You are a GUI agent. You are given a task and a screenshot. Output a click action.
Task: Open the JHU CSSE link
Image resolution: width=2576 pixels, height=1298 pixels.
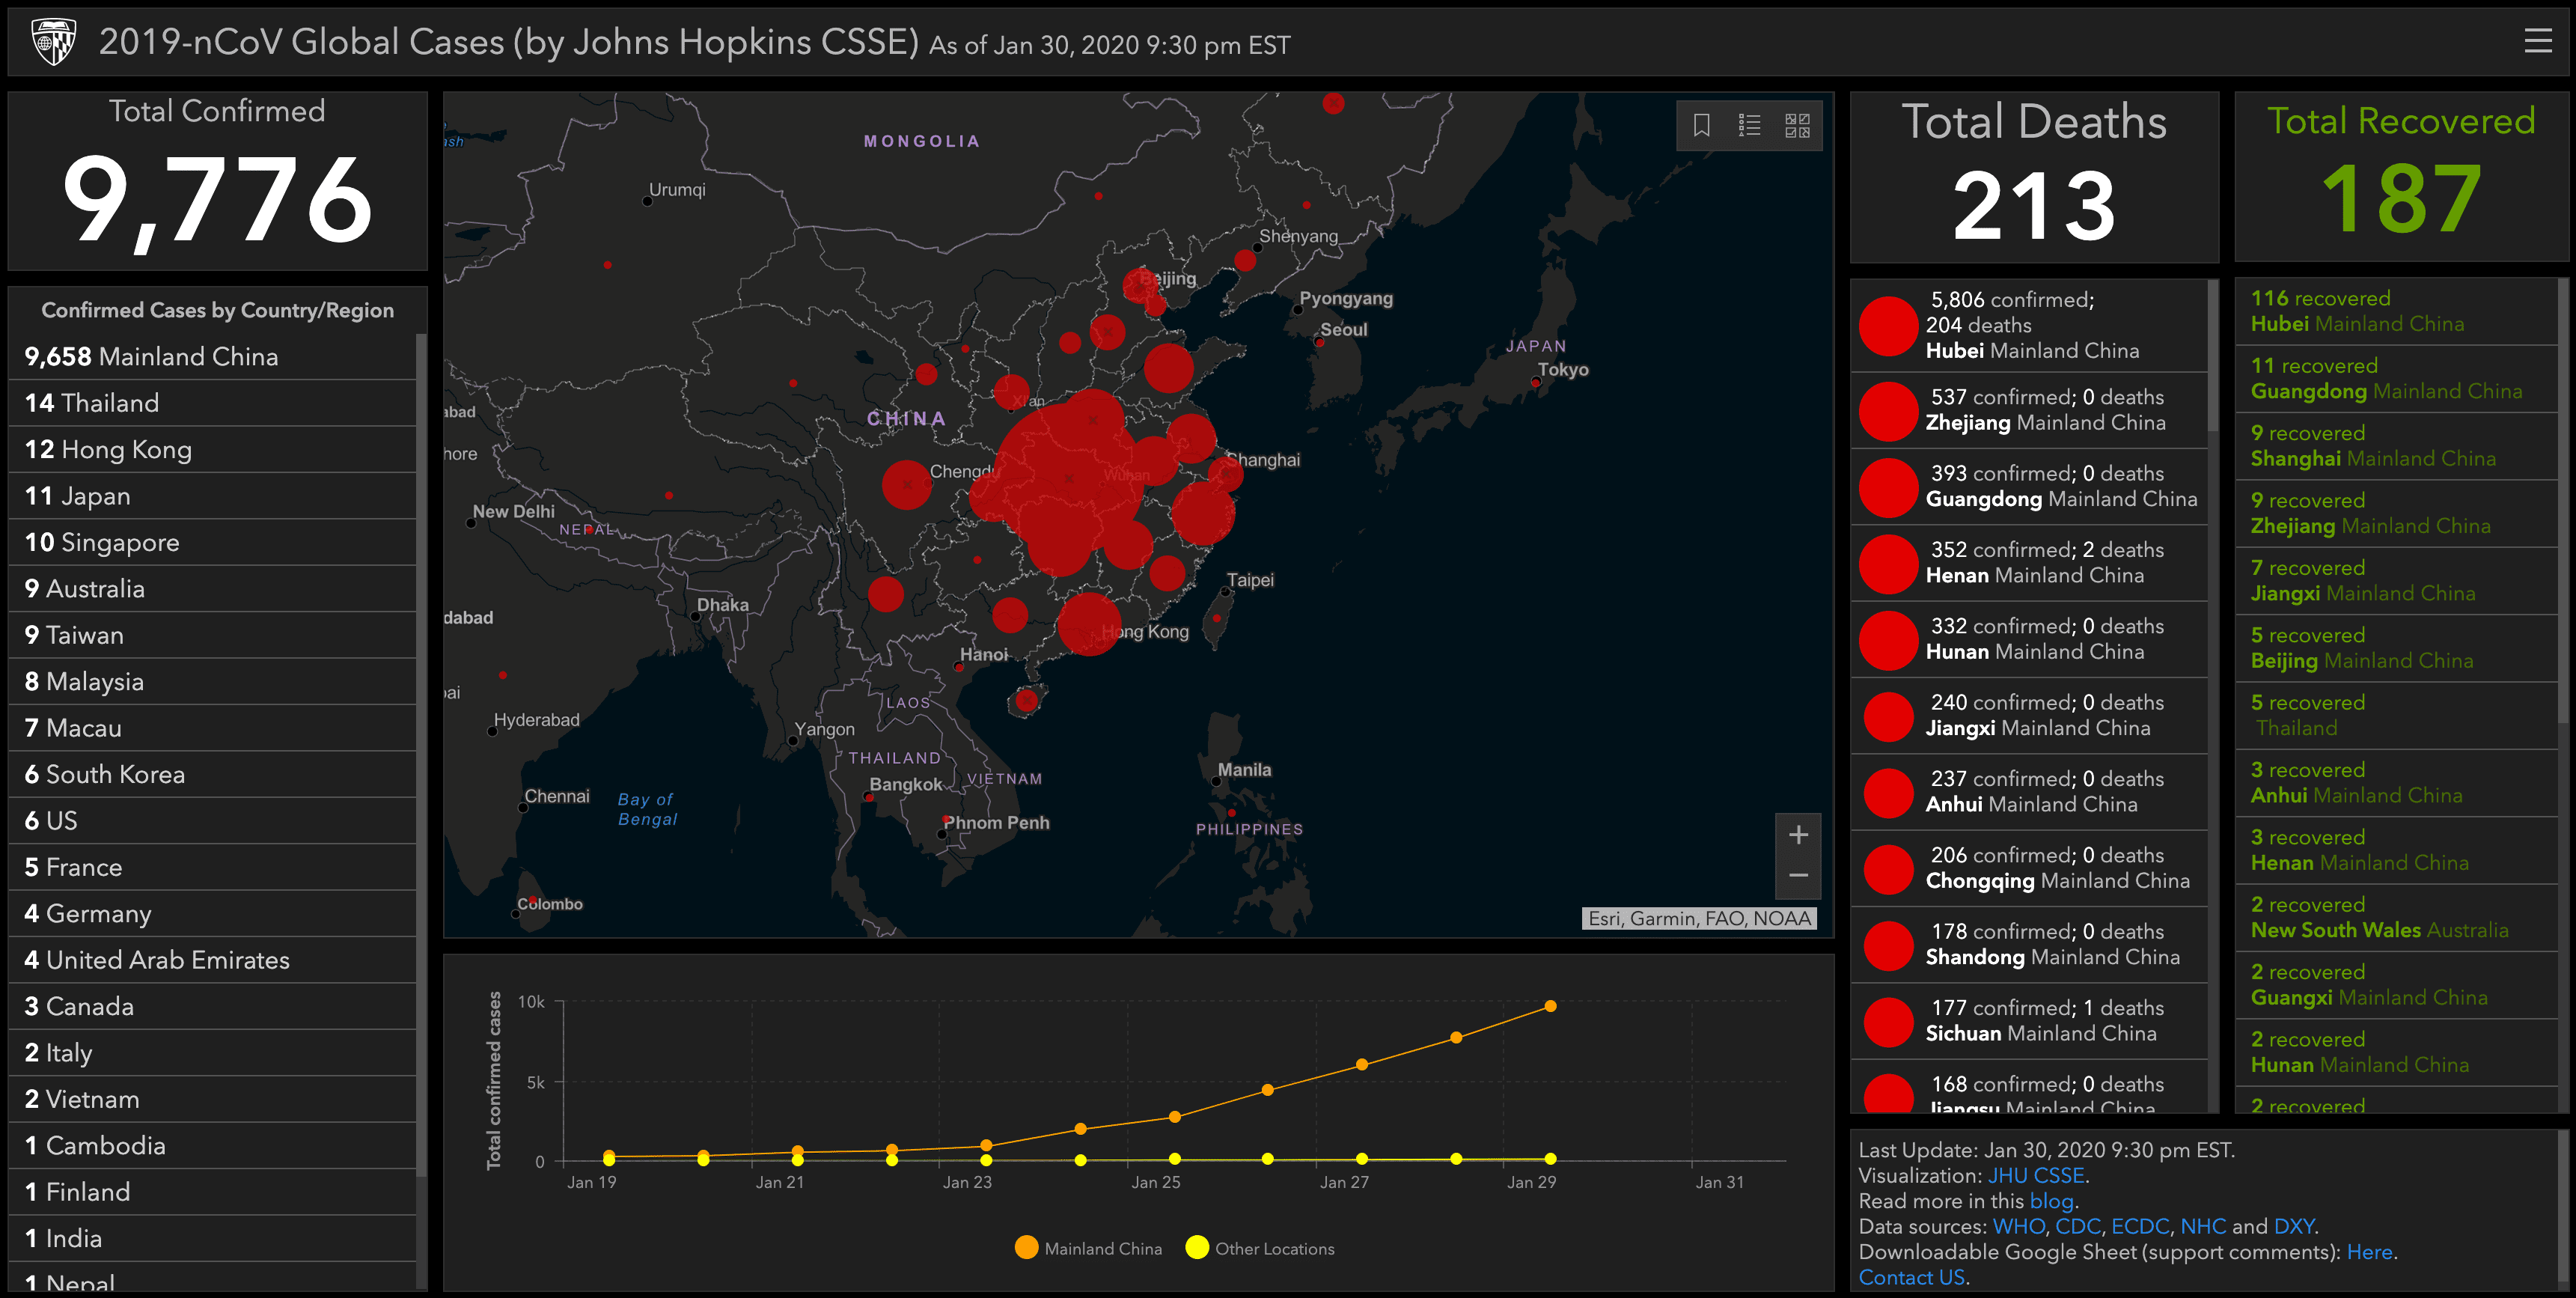2035,1176
